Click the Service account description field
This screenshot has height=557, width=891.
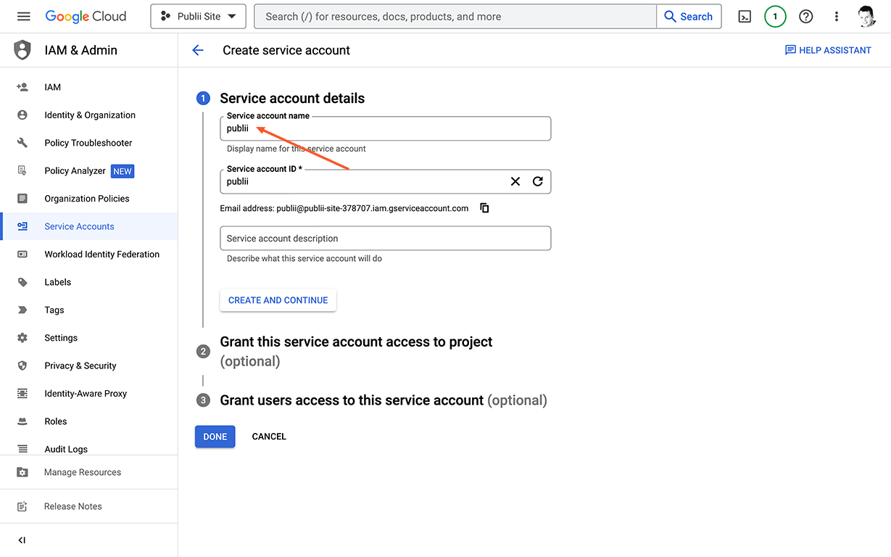point(385,238)
